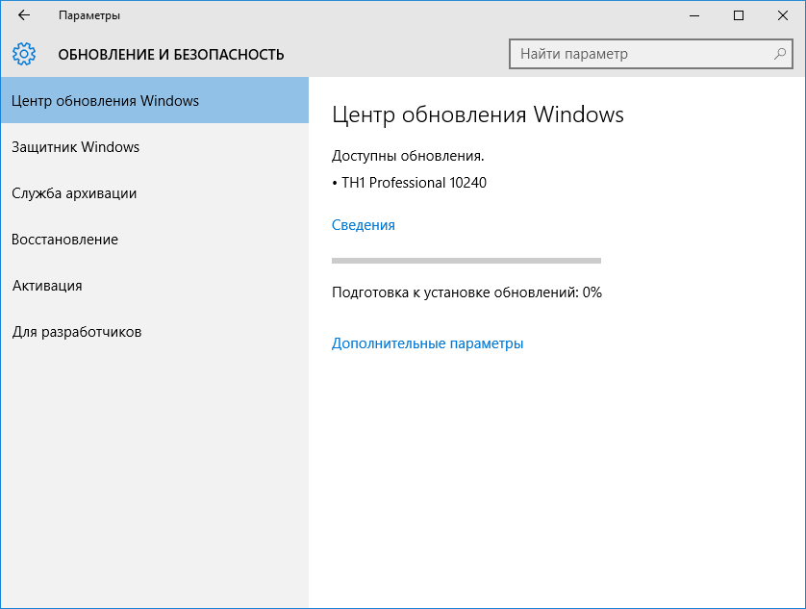Image resolution: width=806 pixels, height=609 pixels.
Task: Open the 'Активация' section
Action: tap(155, 286)
